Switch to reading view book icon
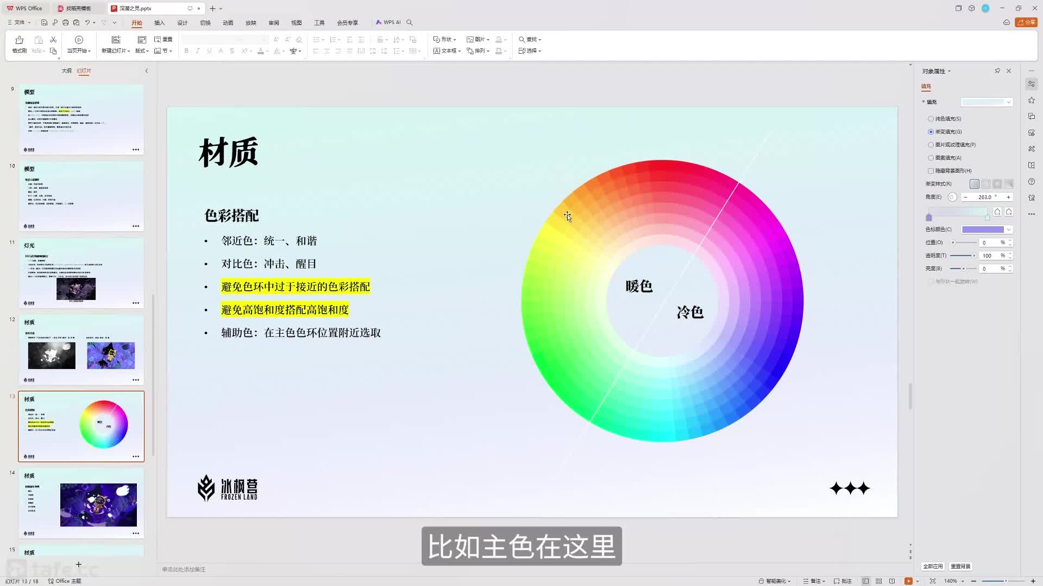1043x586 pixels. click(892, 581)
